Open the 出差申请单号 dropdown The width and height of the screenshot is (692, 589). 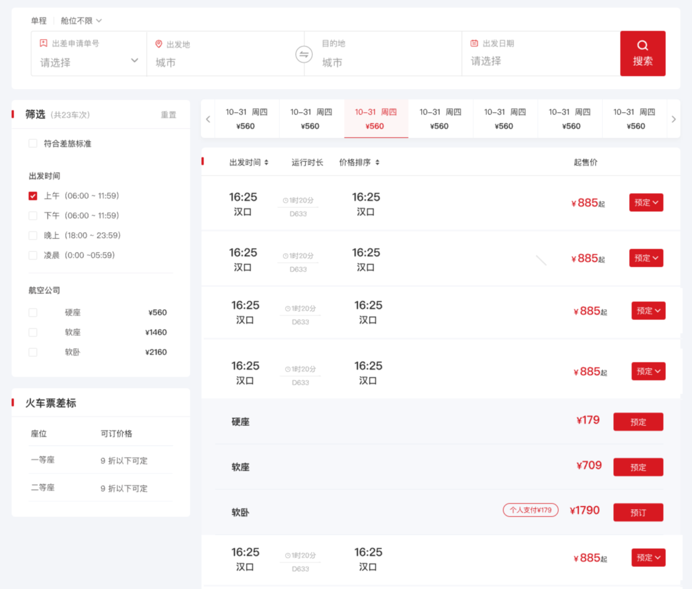[x=89, y=54]
